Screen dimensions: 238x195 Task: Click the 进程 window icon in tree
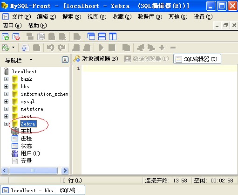[x=15, y=139]
